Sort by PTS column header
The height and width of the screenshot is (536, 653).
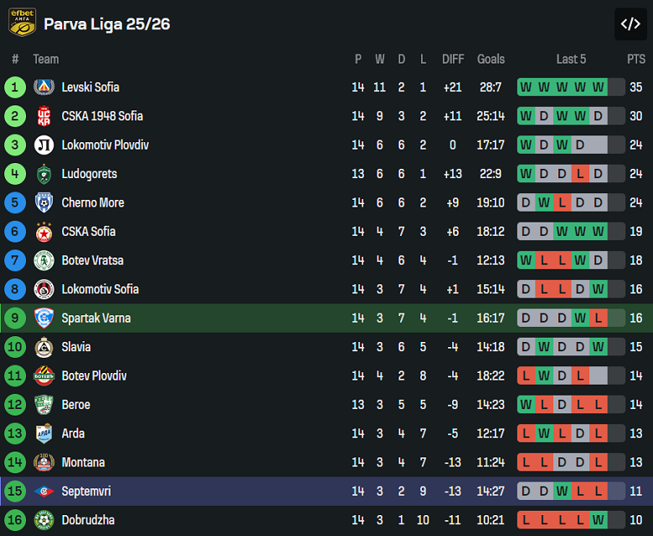tap(635, 59)
